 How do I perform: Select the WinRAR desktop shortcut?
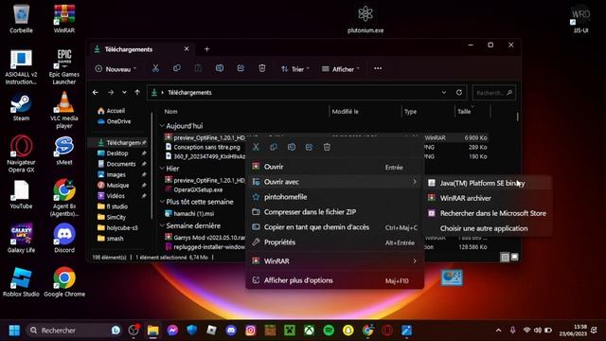coord(64,18)
